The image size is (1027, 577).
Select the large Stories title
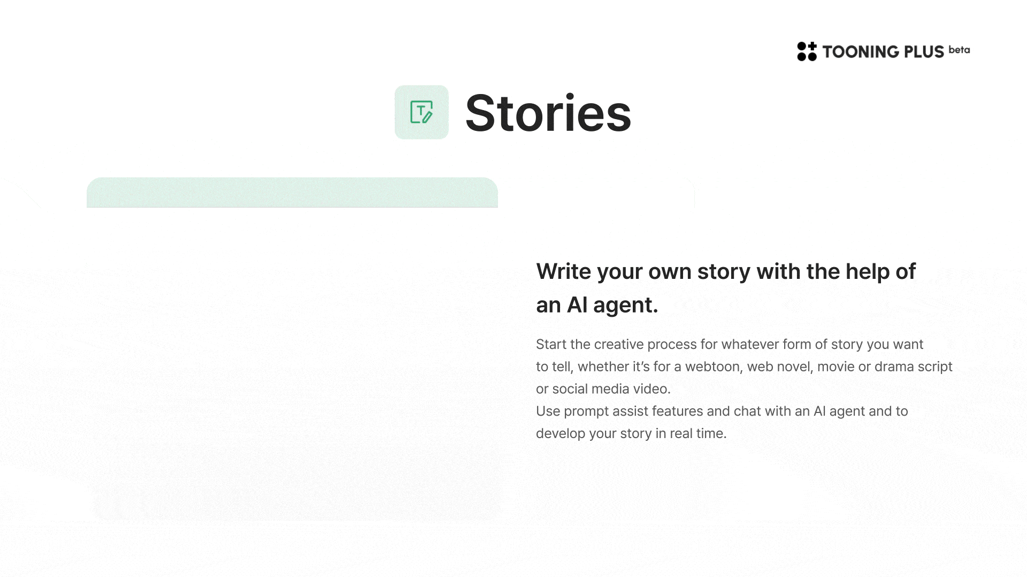pyautogui.click(x=548, y=113)
